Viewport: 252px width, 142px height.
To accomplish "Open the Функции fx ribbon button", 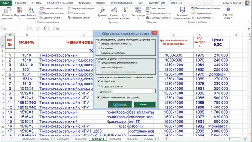I will (102, 13).
